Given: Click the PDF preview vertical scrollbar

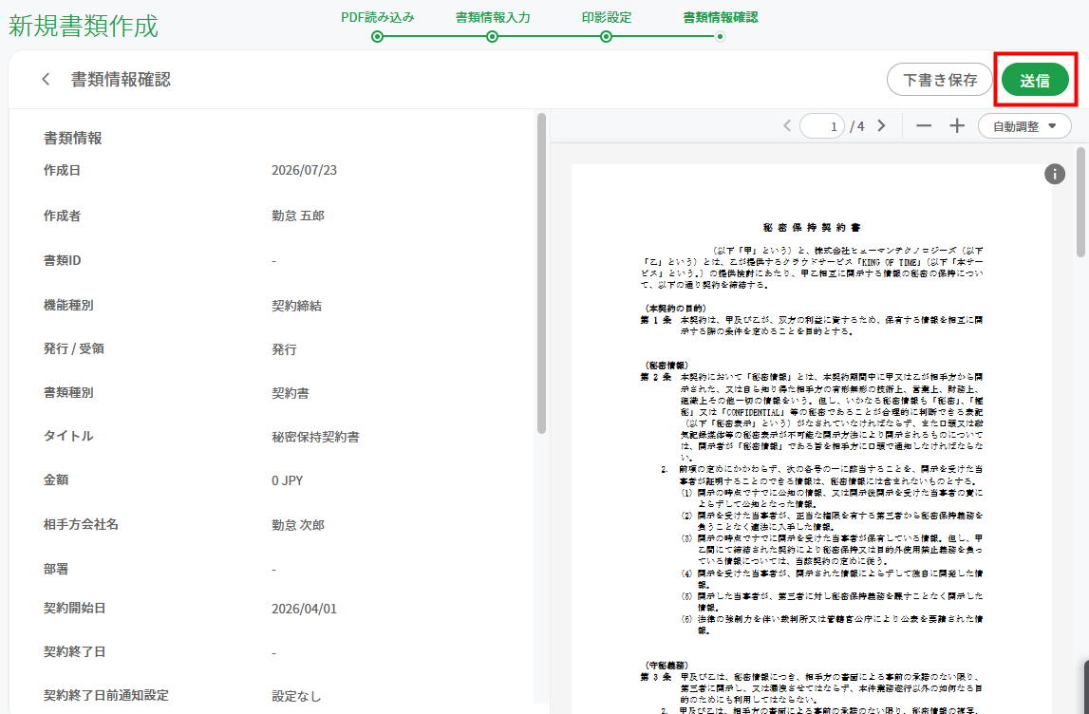Looking at the screenshot, I should (x=1080, y=201).
